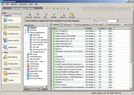The height and width of the screenshot is (95, 134).
Task: Select Manual Cleanup mode in sidebar
Action: tap(11, 27)
